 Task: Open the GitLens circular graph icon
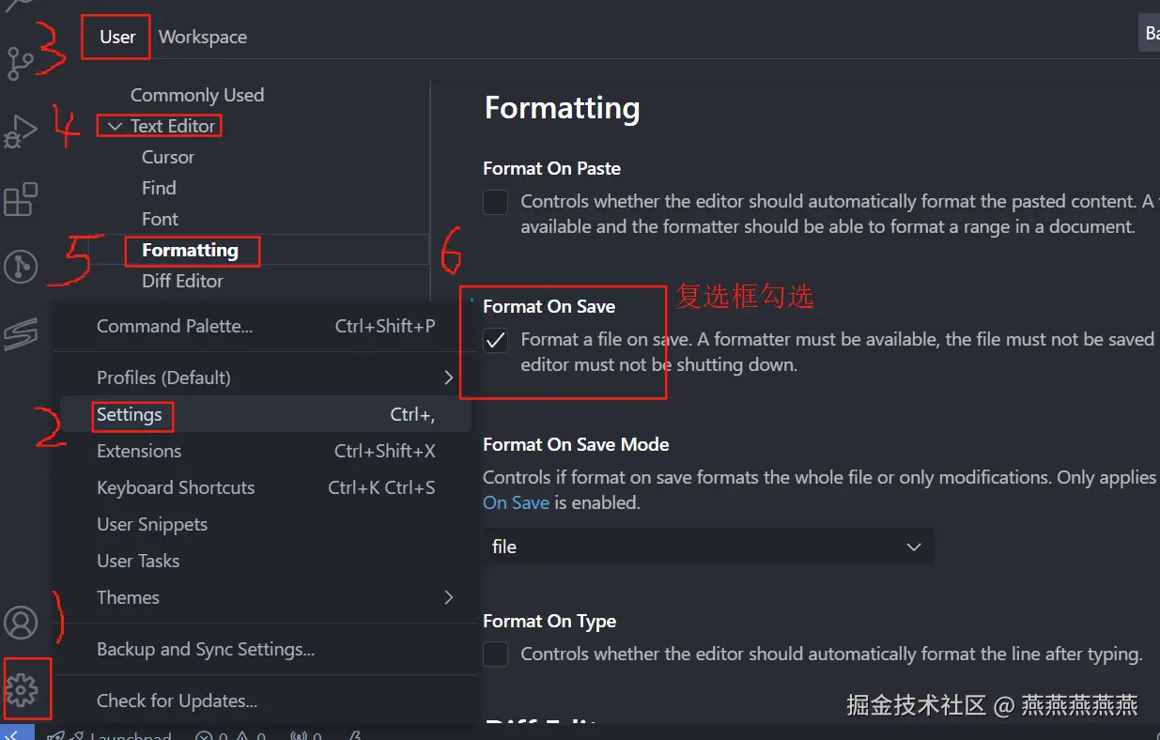(x=21, y=267)
